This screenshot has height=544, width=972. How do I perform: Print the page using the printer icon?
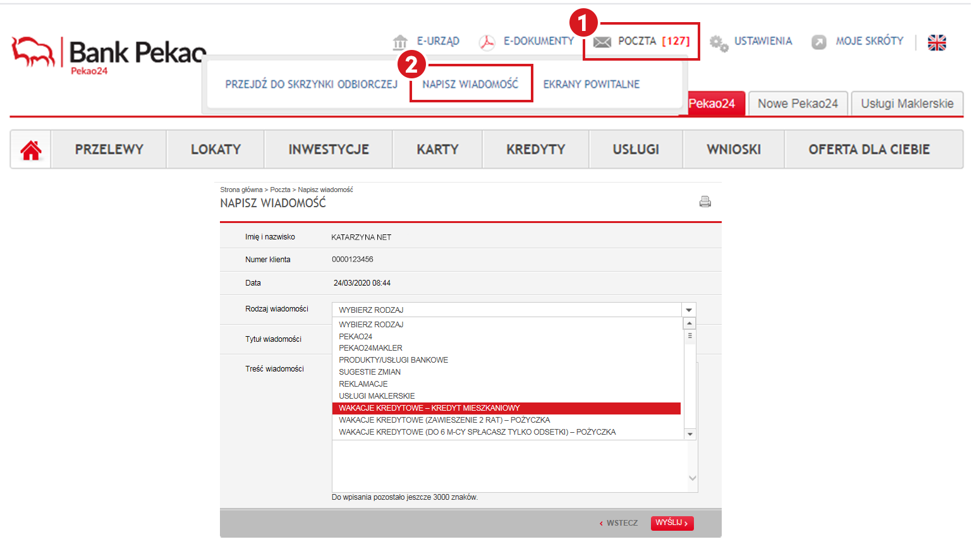[x=705, y=202]
